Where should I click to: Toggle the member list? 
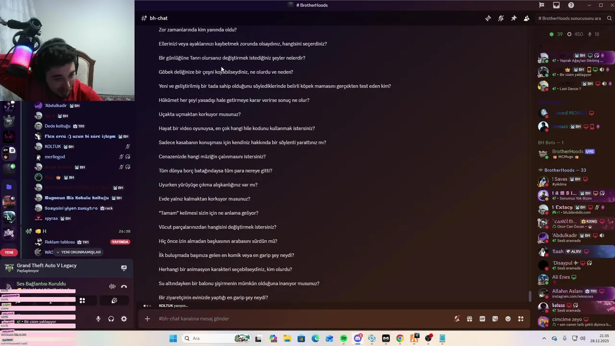[527, 18]
